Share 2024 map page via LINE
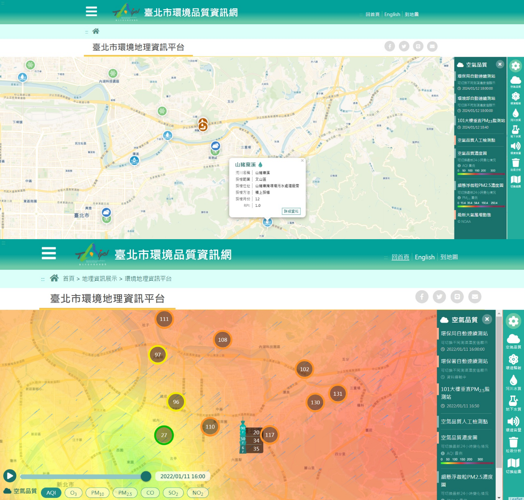 (418, 46)
